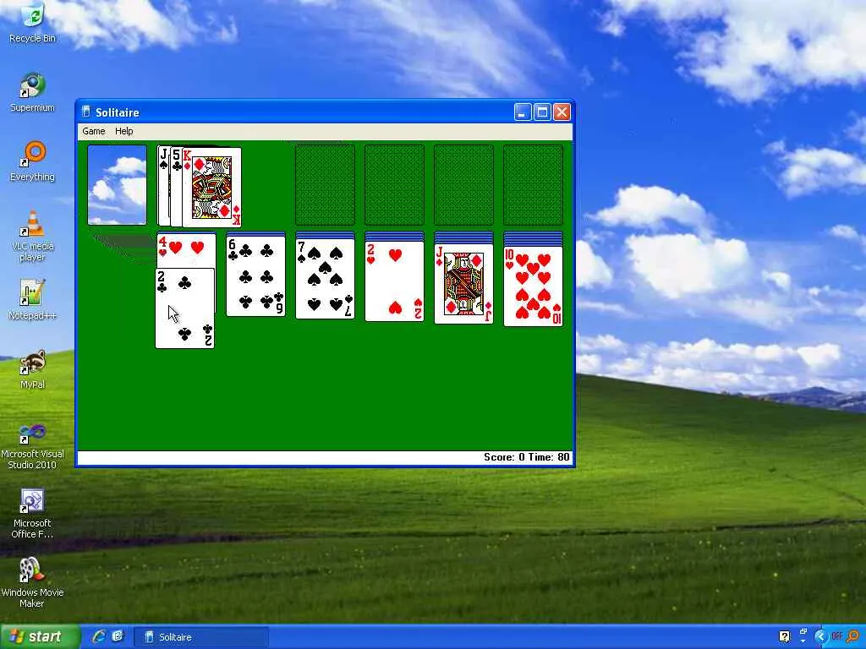The width and height of the screenshot is (866, 649).
Task: Select the Jack of Diamonds card
Action: 464,284
